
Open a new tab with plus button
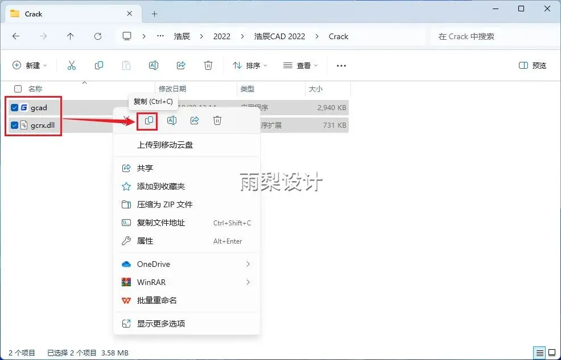click(x=155, y=14)
